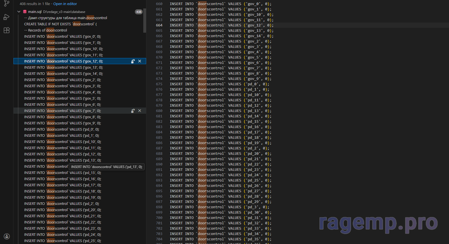This screenshot has height=244, width=449.
Task: Dismiss the gov_12 search result
Action: click(x=140, y=61)
